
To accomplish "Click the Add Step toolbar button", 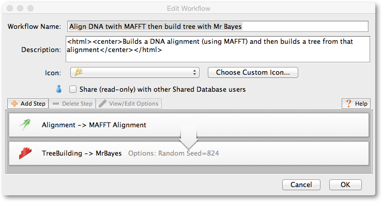I will pos(28,104).
